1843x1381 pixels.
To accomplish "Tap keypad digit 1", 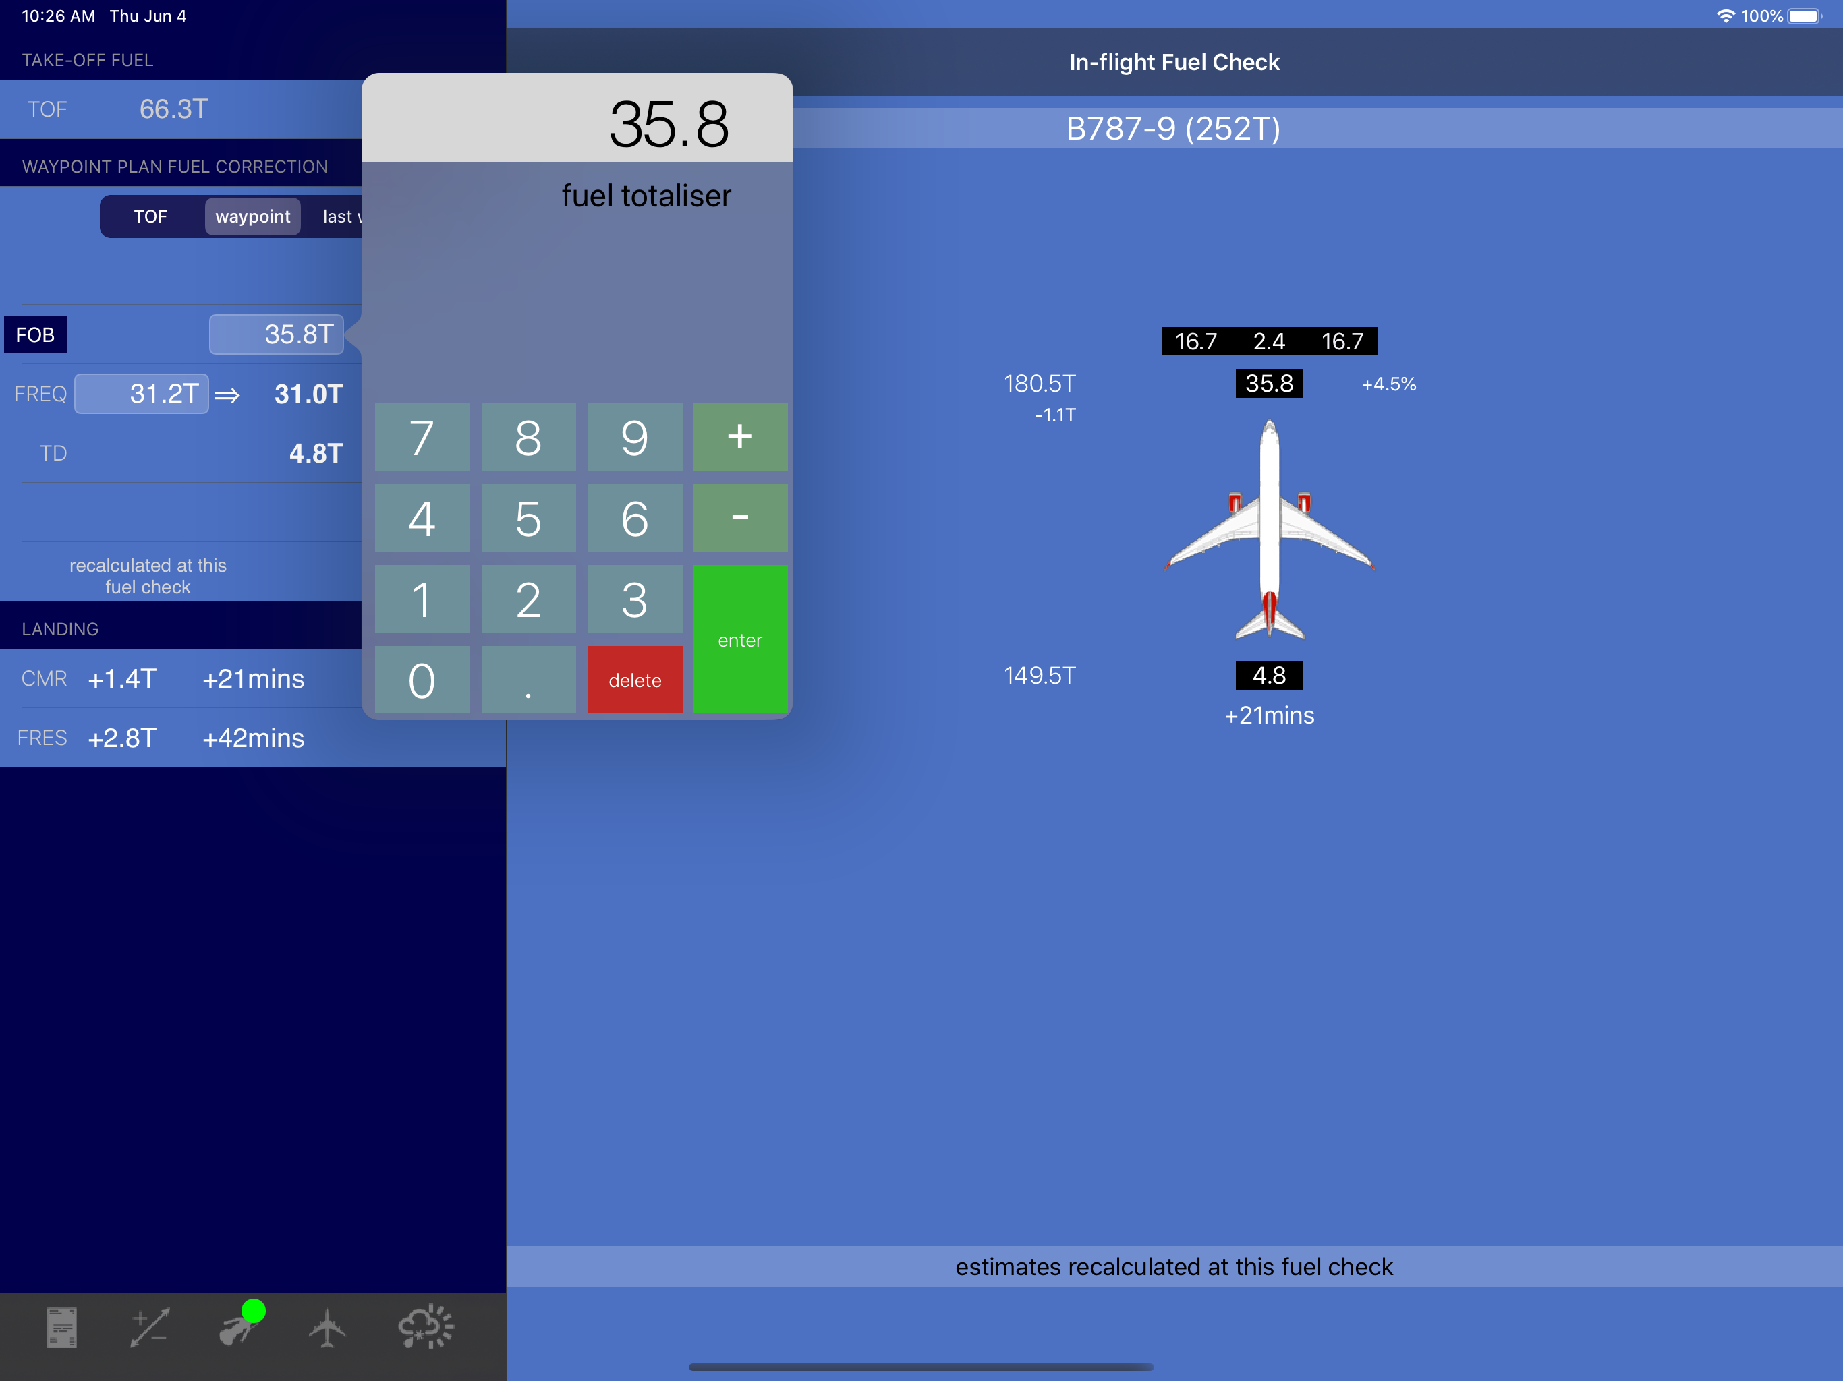I will click(x=422, y=599).
